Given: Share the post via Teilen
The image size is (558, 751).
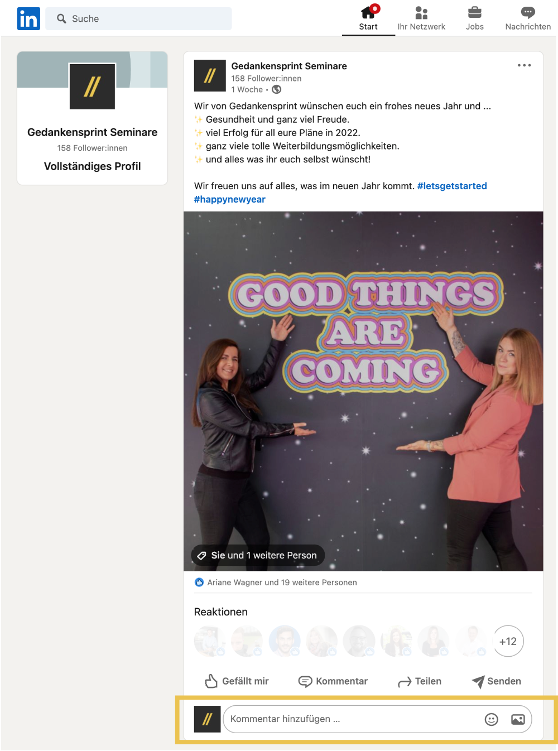Looking at the screenshot, I should (x=420, y=681).
